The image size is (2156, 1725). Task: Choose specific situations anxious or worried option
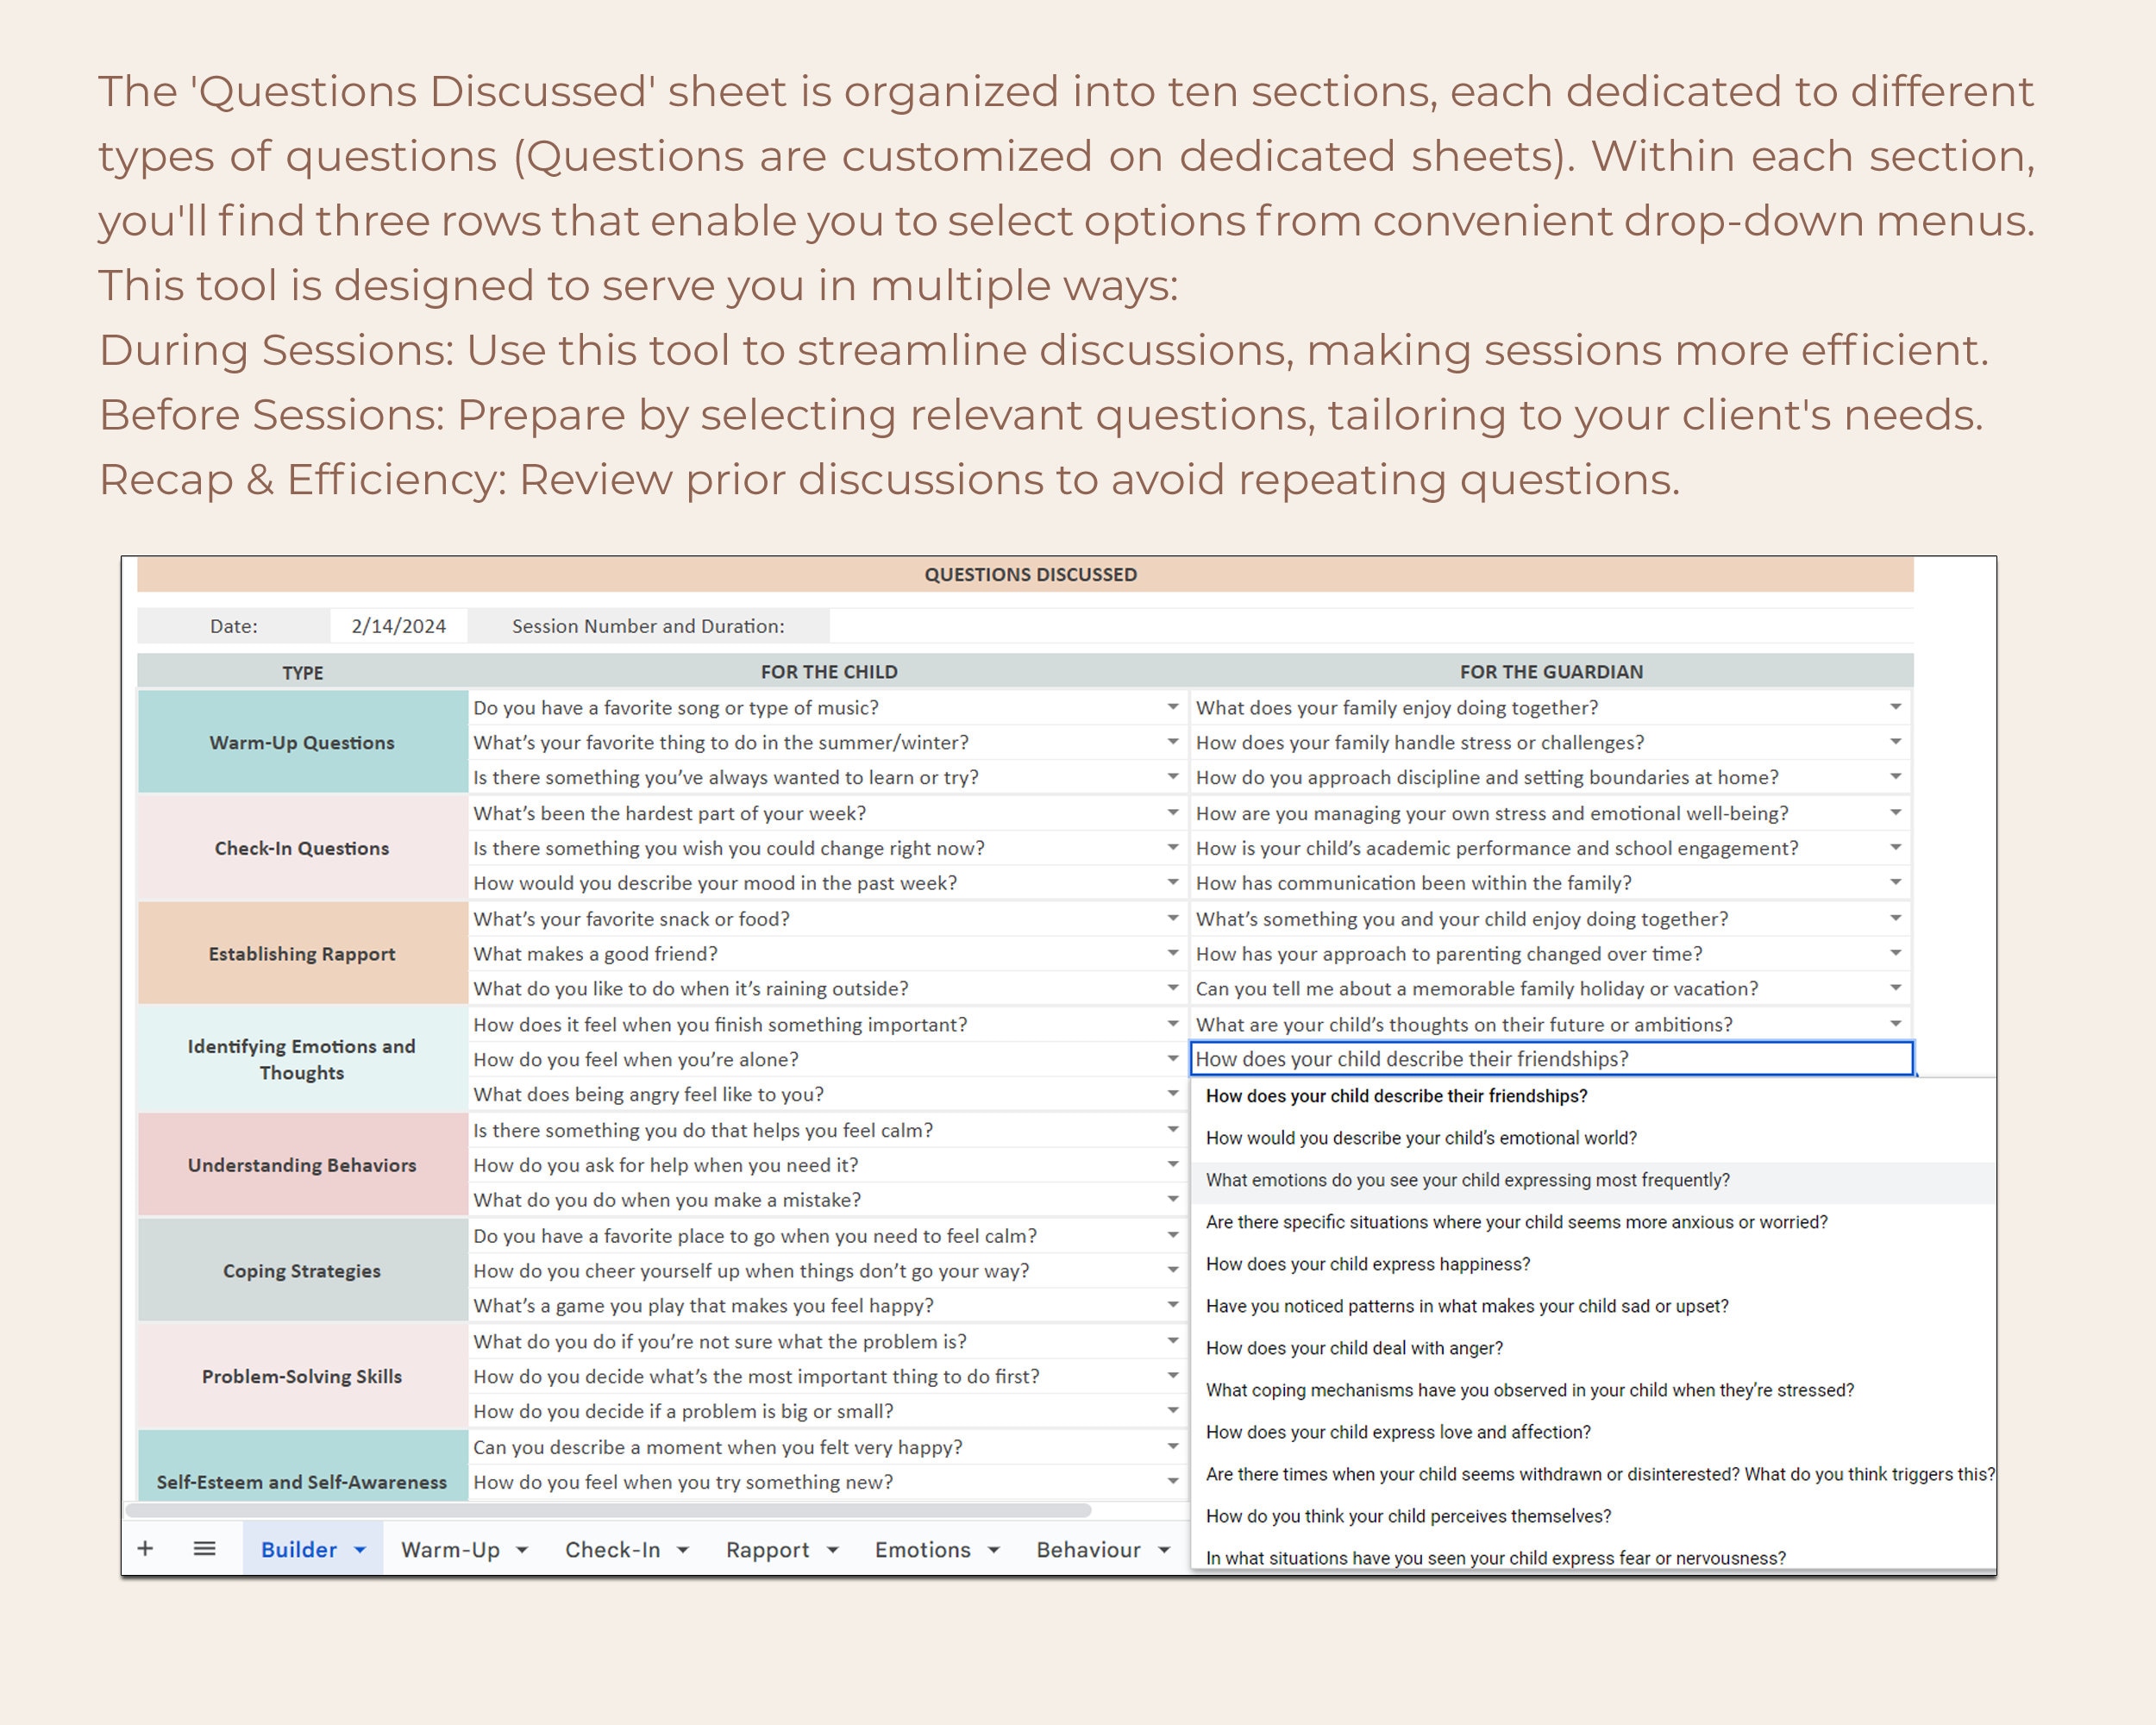click(1592, 1222)
